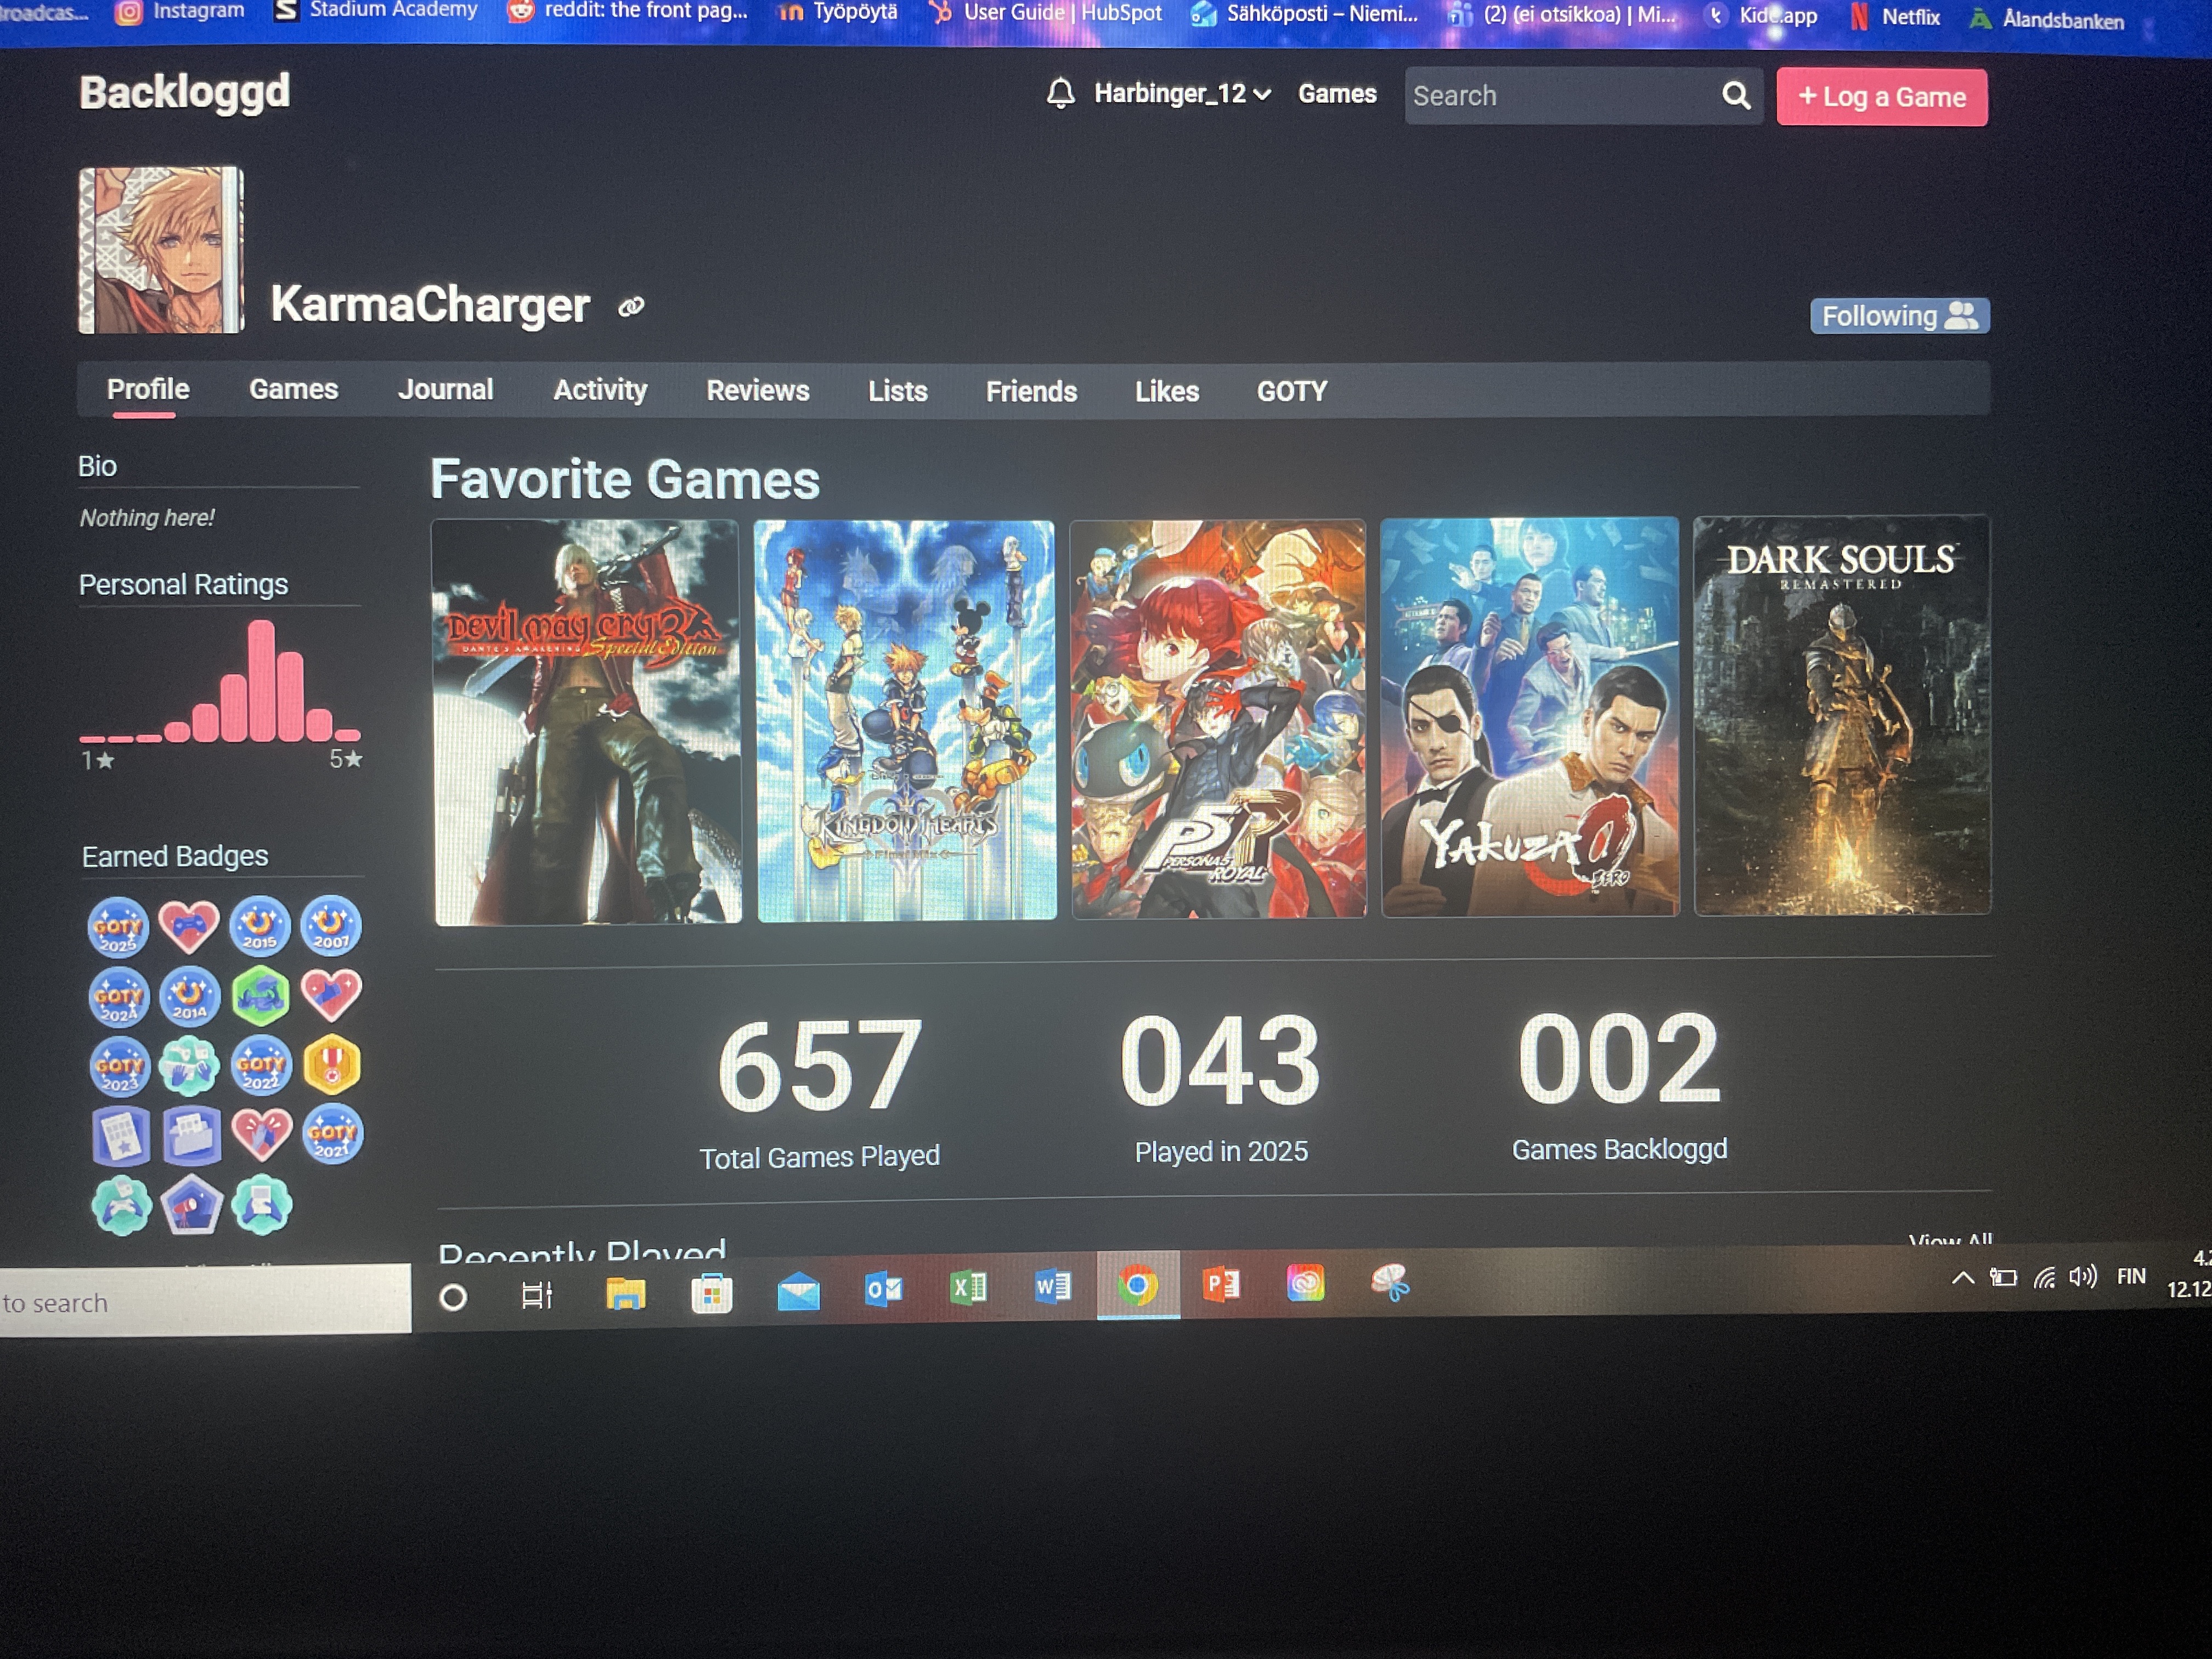This screenshot has width=2212, height=1659.
Task: Open the Lists tab
Action: tap(898, 391)
